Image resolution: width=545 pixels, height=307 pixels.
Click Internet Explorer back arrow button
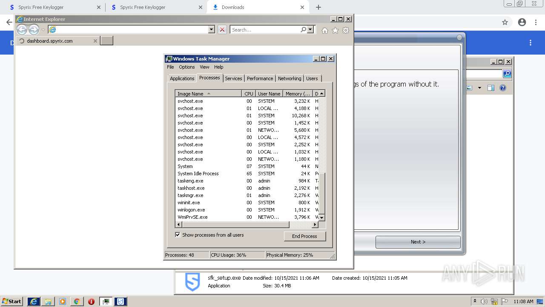pyautogui.click(x=22, y=29)
